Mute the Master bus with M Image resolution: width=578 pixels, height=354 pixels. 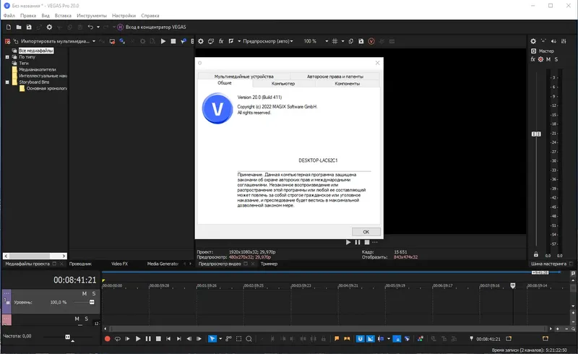(548, 59)
